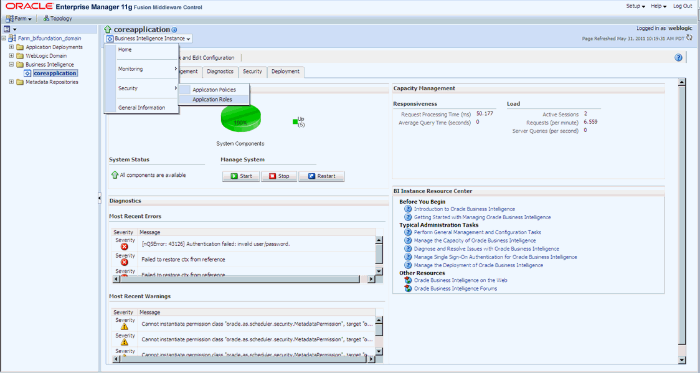This screenshot has height=373, width=700.
Task: Open Getting Started with Managing Oracle BI link
Action: point(482,217)
